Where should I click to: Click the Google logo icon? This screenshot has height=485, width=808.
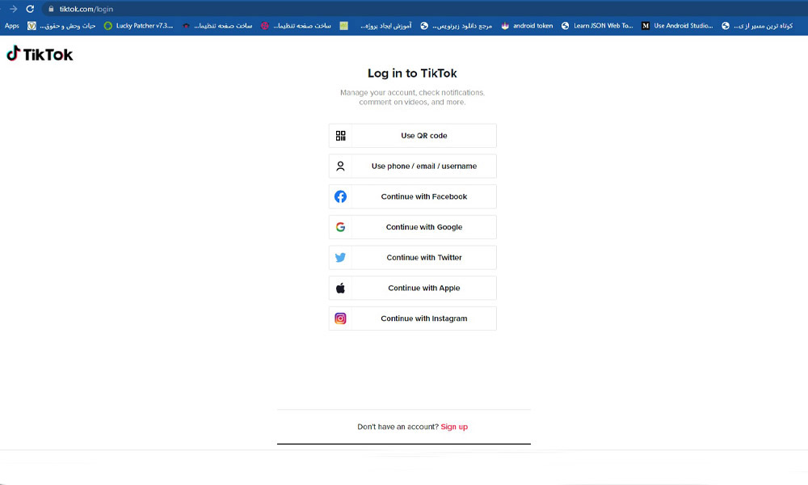click(341, 227)
